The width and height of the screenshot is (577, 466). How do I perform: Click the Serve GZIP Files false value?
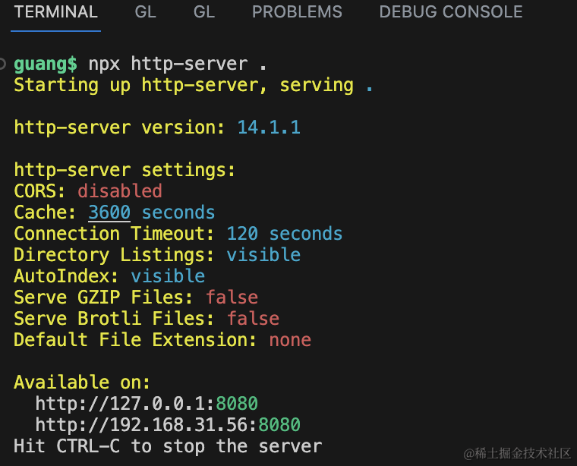[x=232, y=298]
